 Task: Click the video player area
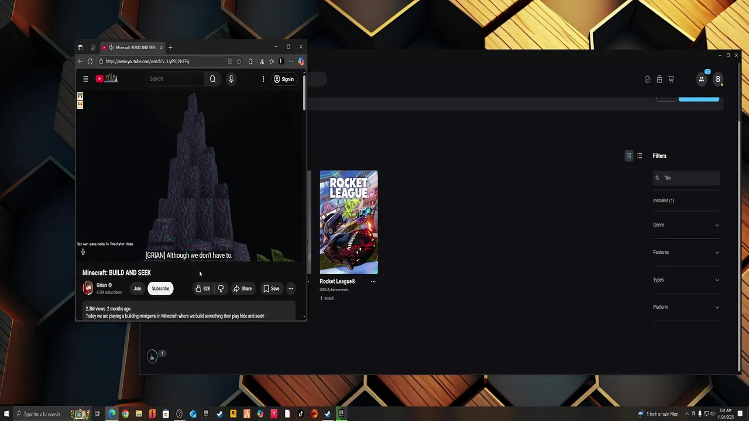(x=188, y=175)
